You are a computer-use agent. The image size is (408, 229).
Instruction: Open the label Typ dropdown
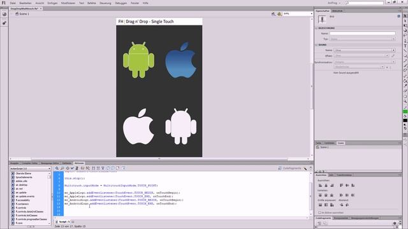click(x=363, y=39)
